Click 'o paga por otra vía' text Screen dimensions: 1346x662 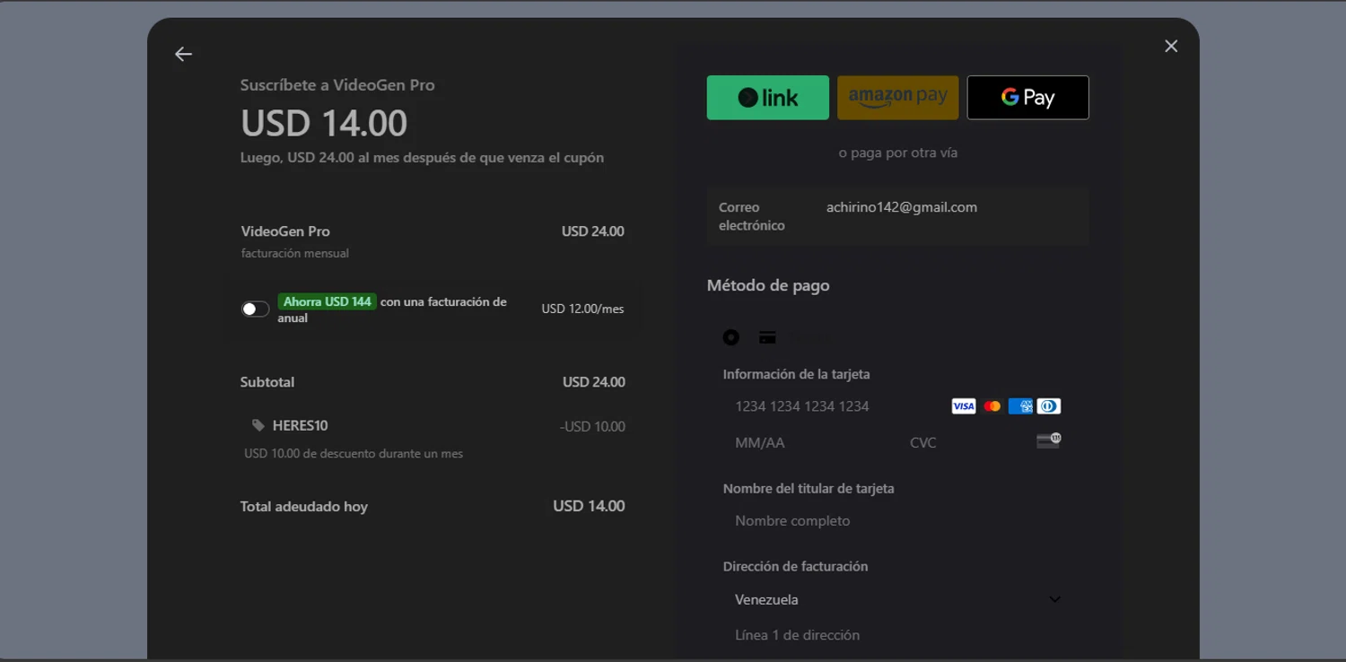click(x=898, y=153)
